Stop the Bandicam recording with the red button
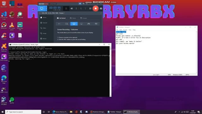The image size is (202, 114). 96,9
